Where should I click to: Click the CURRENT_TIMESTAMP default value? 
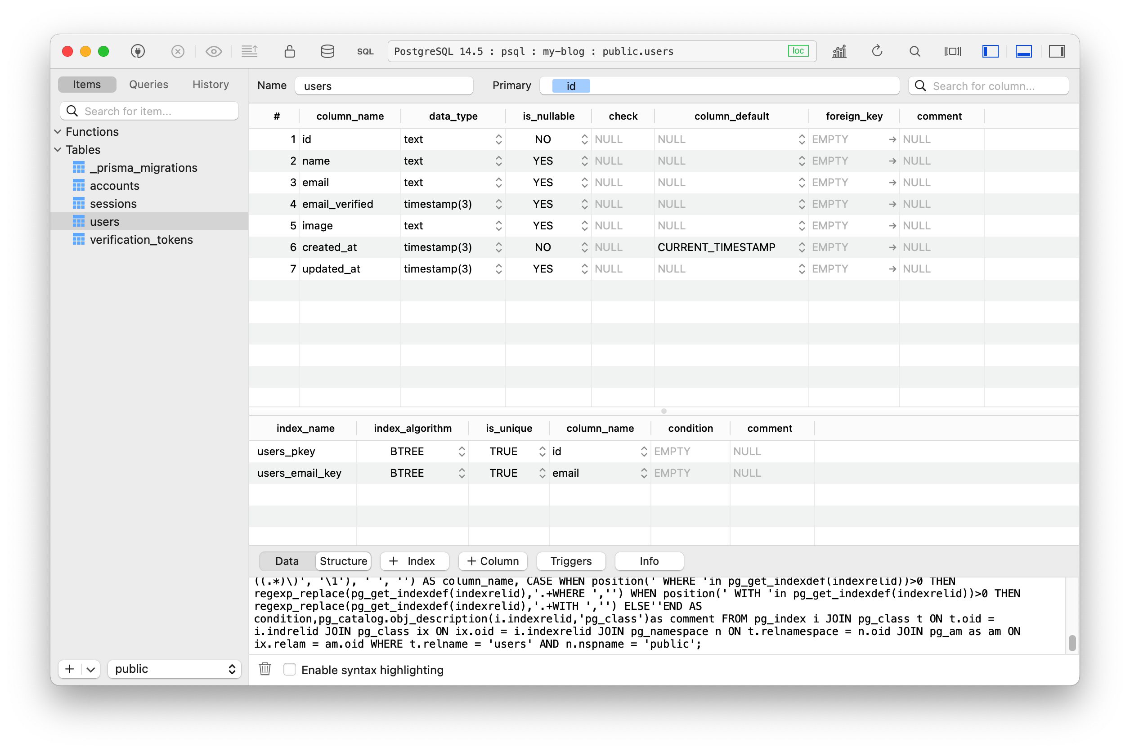pos(716,247)
